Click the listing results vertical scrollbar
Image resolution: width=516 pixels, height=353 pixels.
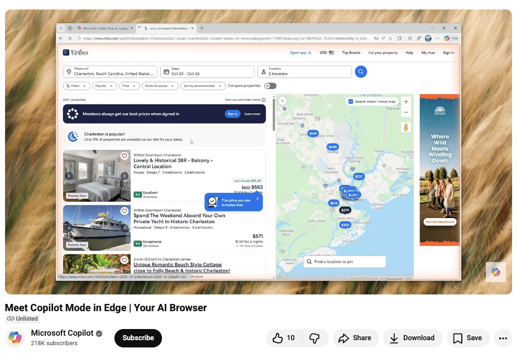pyautogui.click(x=274, y=115)
